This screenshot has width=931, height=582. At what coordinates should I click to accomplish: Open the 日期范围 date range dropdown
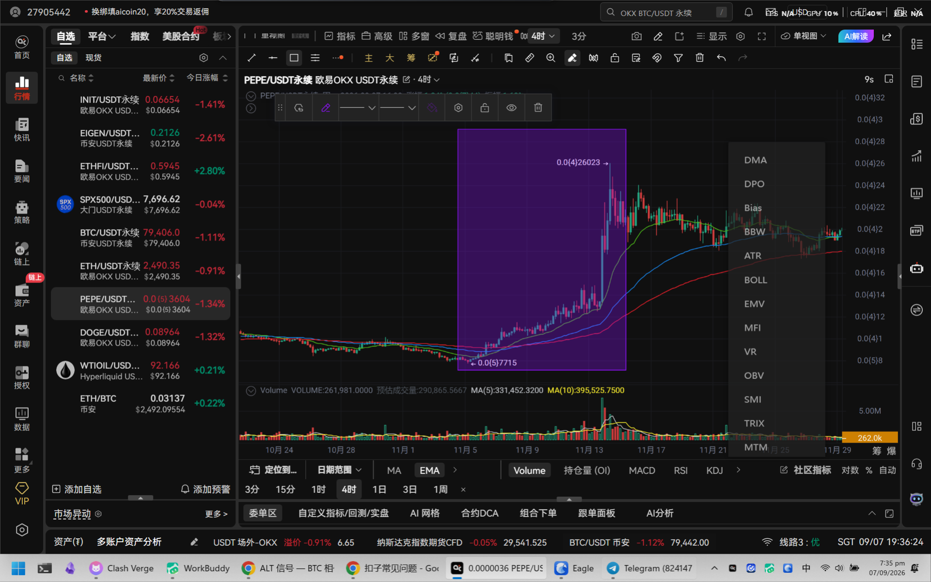pyautogui.click(x=339, y=470)
